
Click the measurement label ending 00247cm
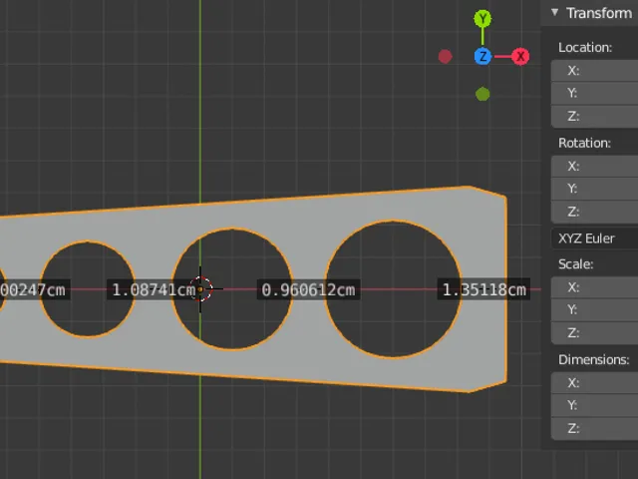pos(35,289)
